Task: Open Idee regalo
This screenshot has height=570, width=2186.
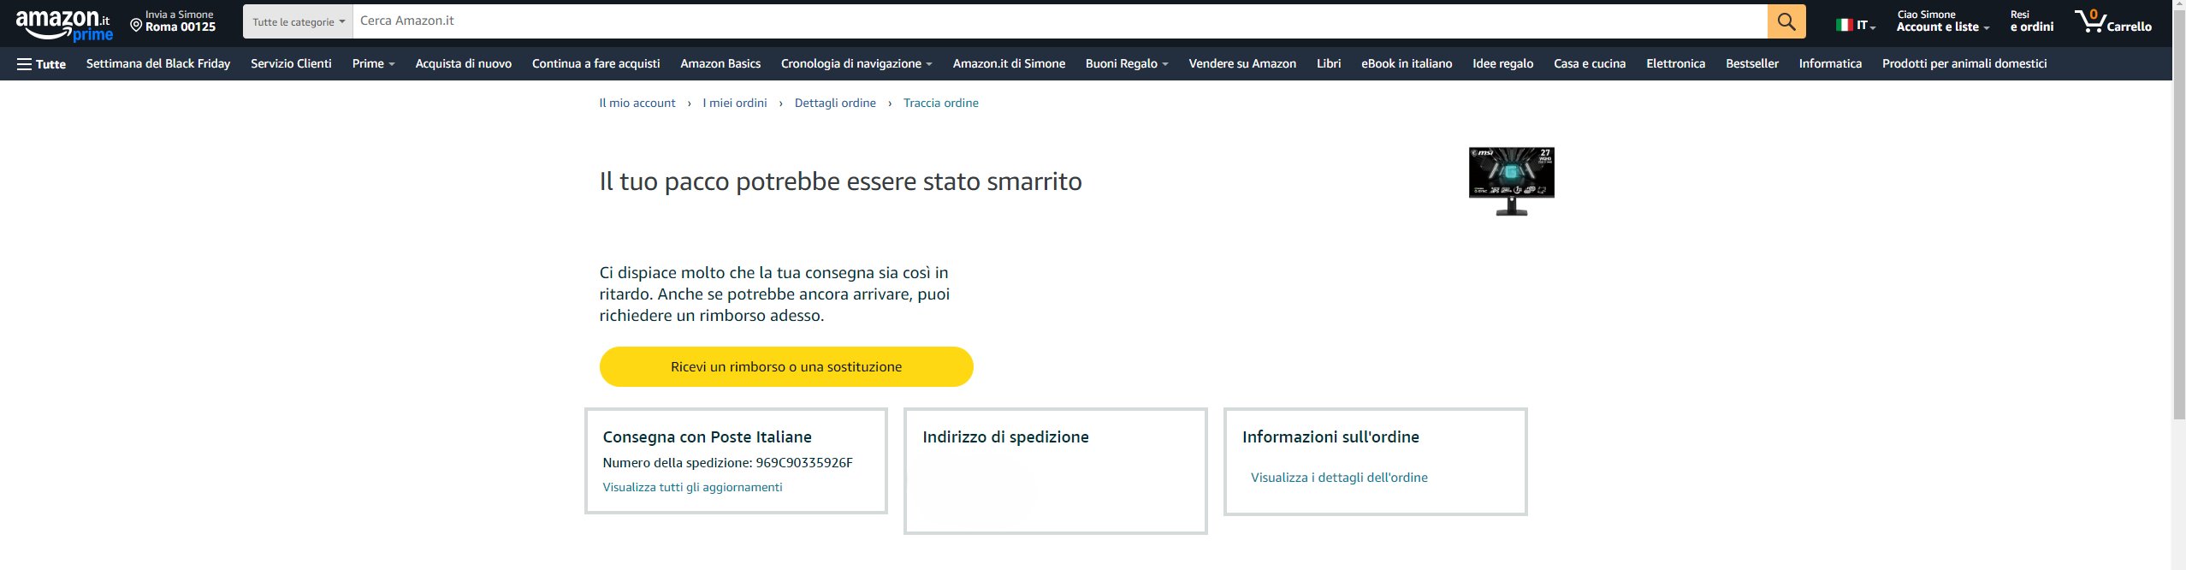Action: pos(1502,63)
